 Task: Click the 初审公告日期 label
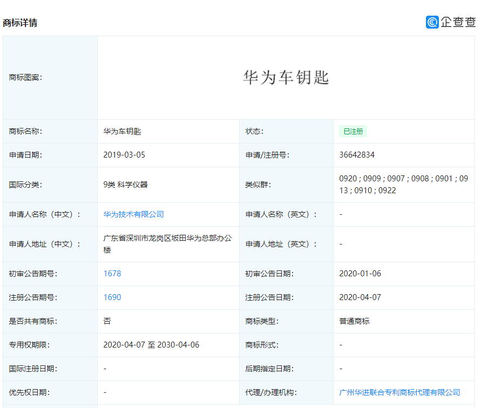click(269, 274)
